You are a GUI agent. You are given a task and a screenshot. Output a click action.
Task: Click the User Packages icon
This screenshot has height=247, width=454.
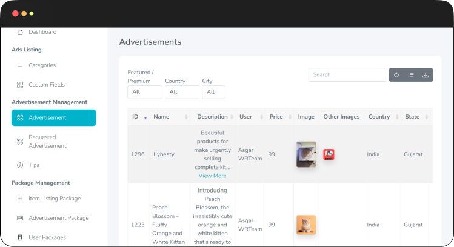20,237
